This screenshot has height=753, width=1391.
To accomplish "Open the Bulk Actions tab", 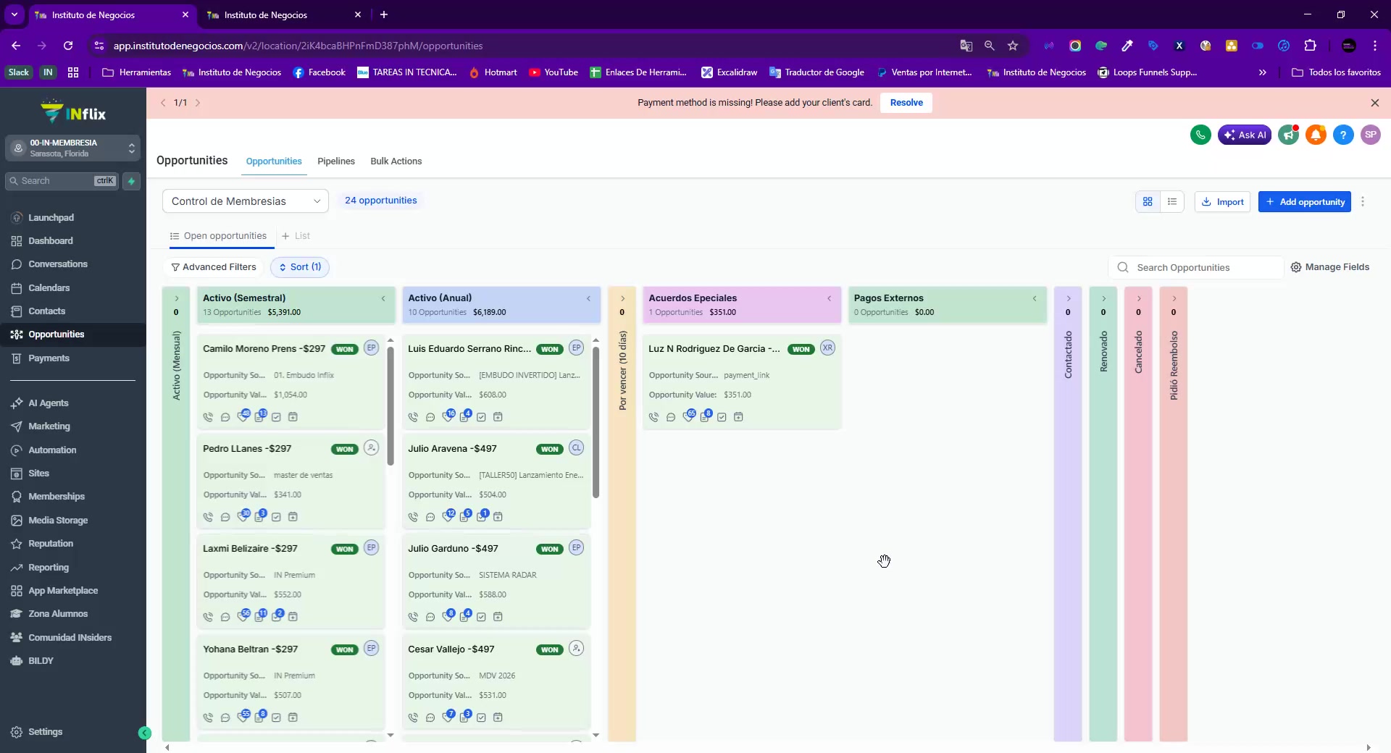I will point(396,161).
